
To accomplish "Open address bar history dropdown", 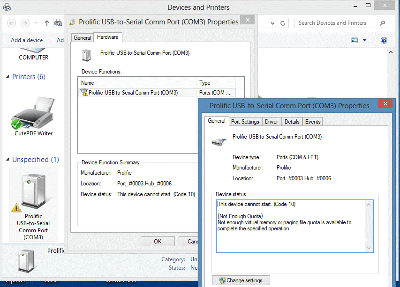I will (273, 23).
